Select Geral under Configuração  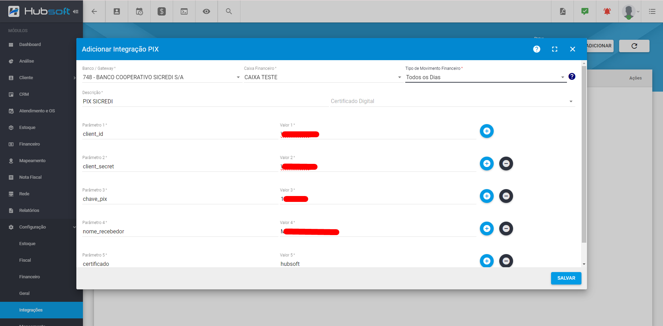coord(41,294)
